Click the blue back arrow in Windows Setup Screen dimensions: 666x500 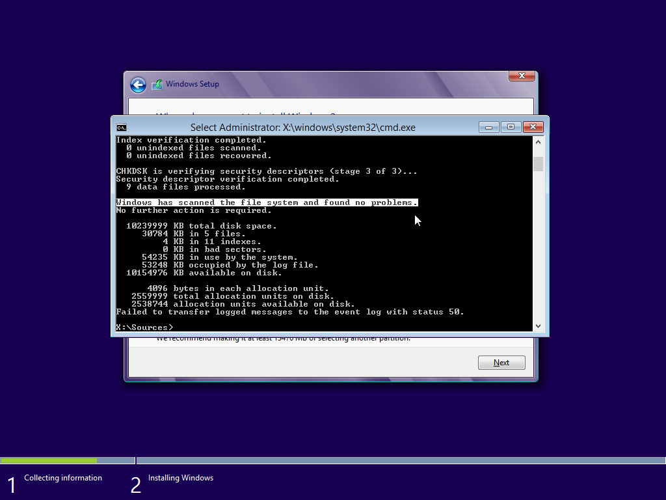(138, 85)
